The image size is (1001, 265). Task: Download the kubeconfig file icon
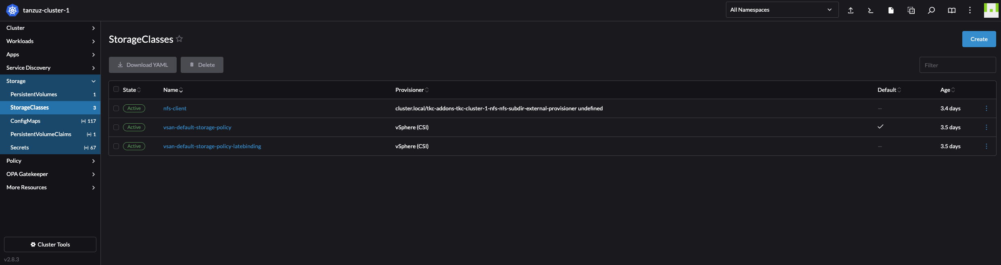pos(891,10)
